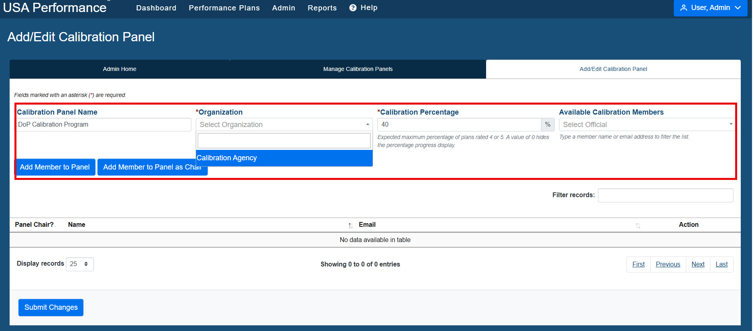Click the Add Member to Panel button

55,167
